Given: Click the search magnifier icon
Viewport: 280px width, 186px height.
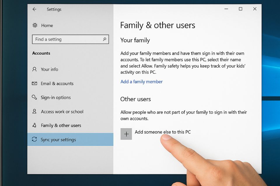Looking at the screenshot, I should [x=104, y=39].
